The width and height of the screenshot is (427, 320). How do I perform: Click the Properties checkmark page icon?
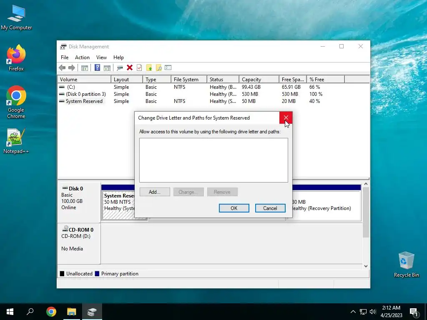click(139, 68)
